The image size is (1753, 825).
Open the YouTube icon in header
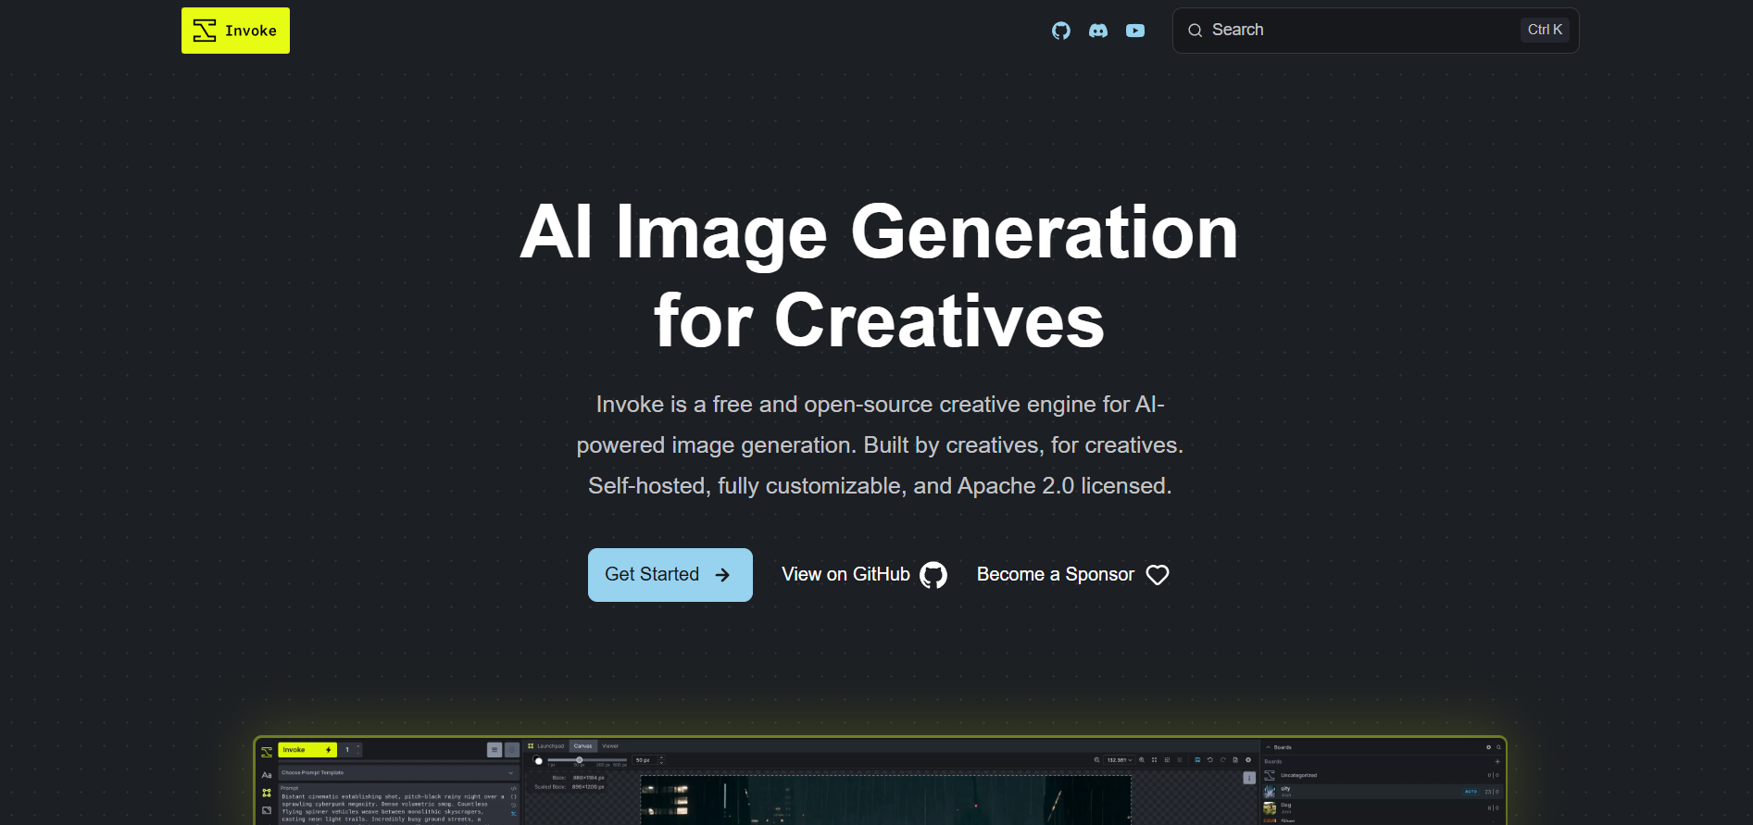coord(1135,31)
